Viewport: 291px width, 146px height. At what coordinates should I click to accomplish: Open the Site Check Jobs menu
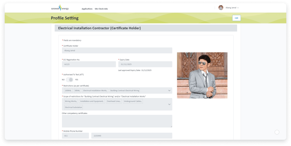click(x=101, y=9)
